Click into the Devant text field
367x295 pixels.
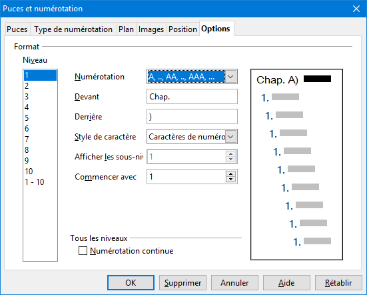(192, 96)
